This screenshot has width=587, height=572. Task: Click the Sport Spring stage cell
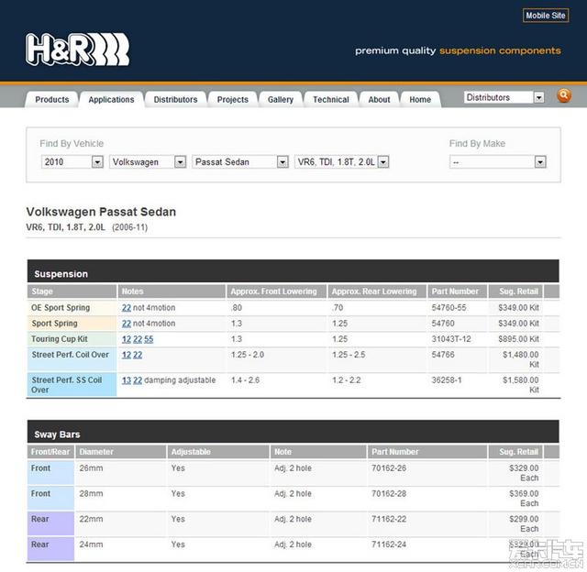[x=72, y=324]
